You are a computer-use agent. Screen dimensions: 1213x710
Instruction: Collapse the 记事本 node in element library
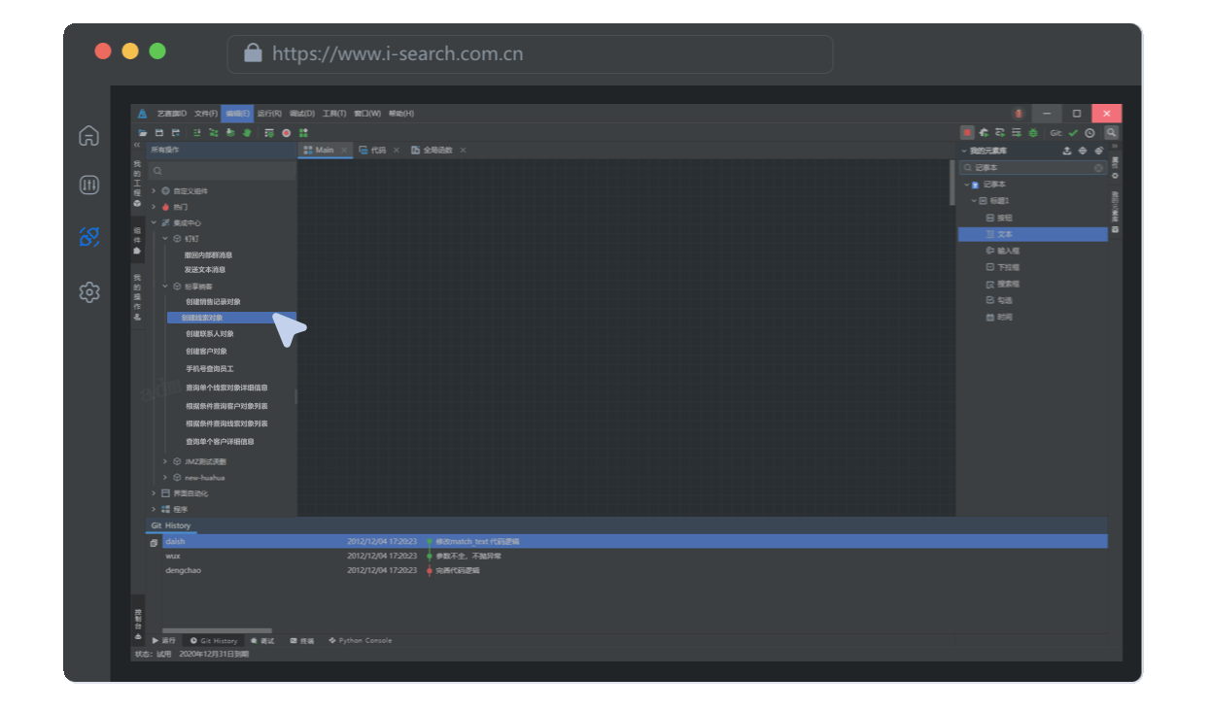tap(966, 185)
